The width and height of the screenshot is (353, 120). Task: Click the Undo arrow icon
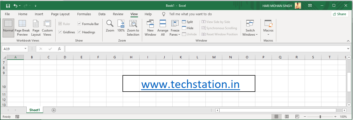tap(16, 6)
